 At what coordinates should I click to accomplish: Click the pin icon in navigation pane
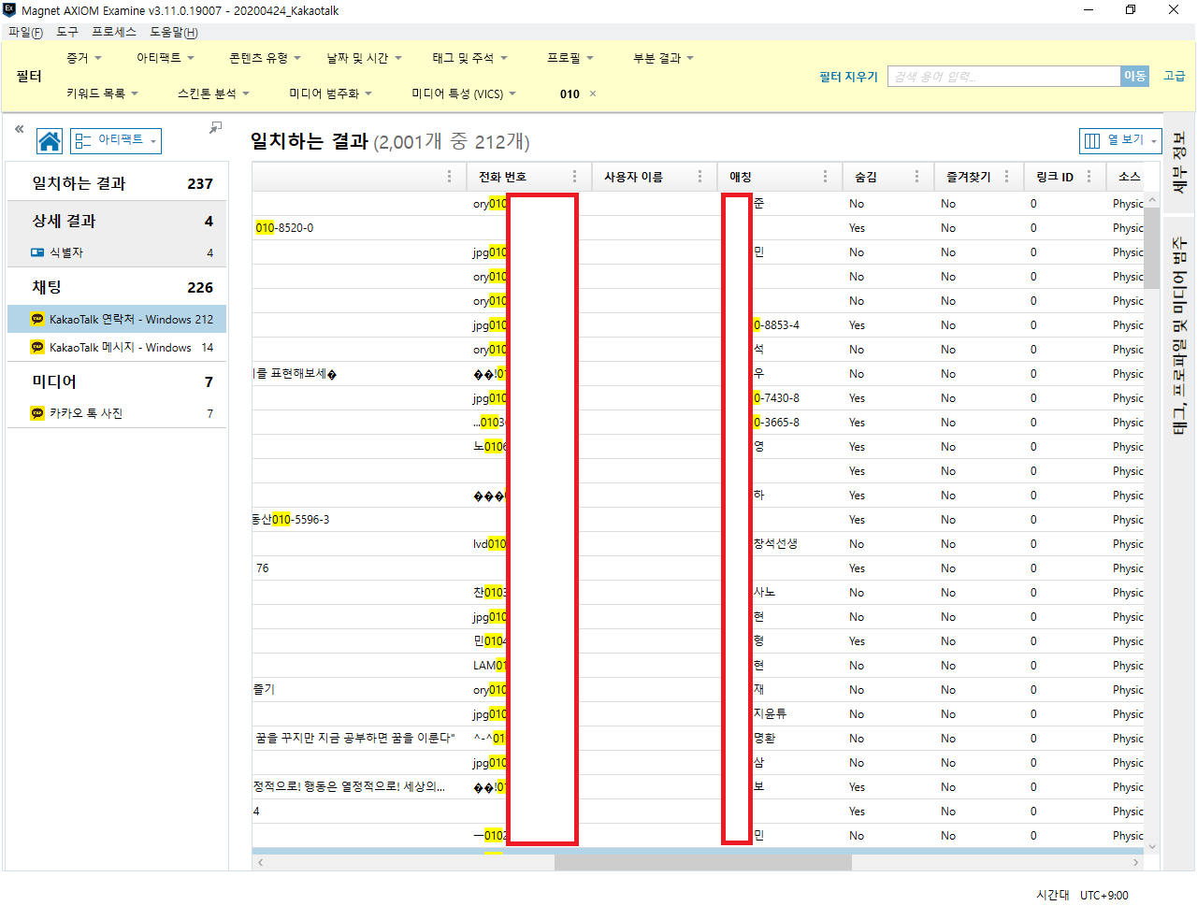click(216, 127)
